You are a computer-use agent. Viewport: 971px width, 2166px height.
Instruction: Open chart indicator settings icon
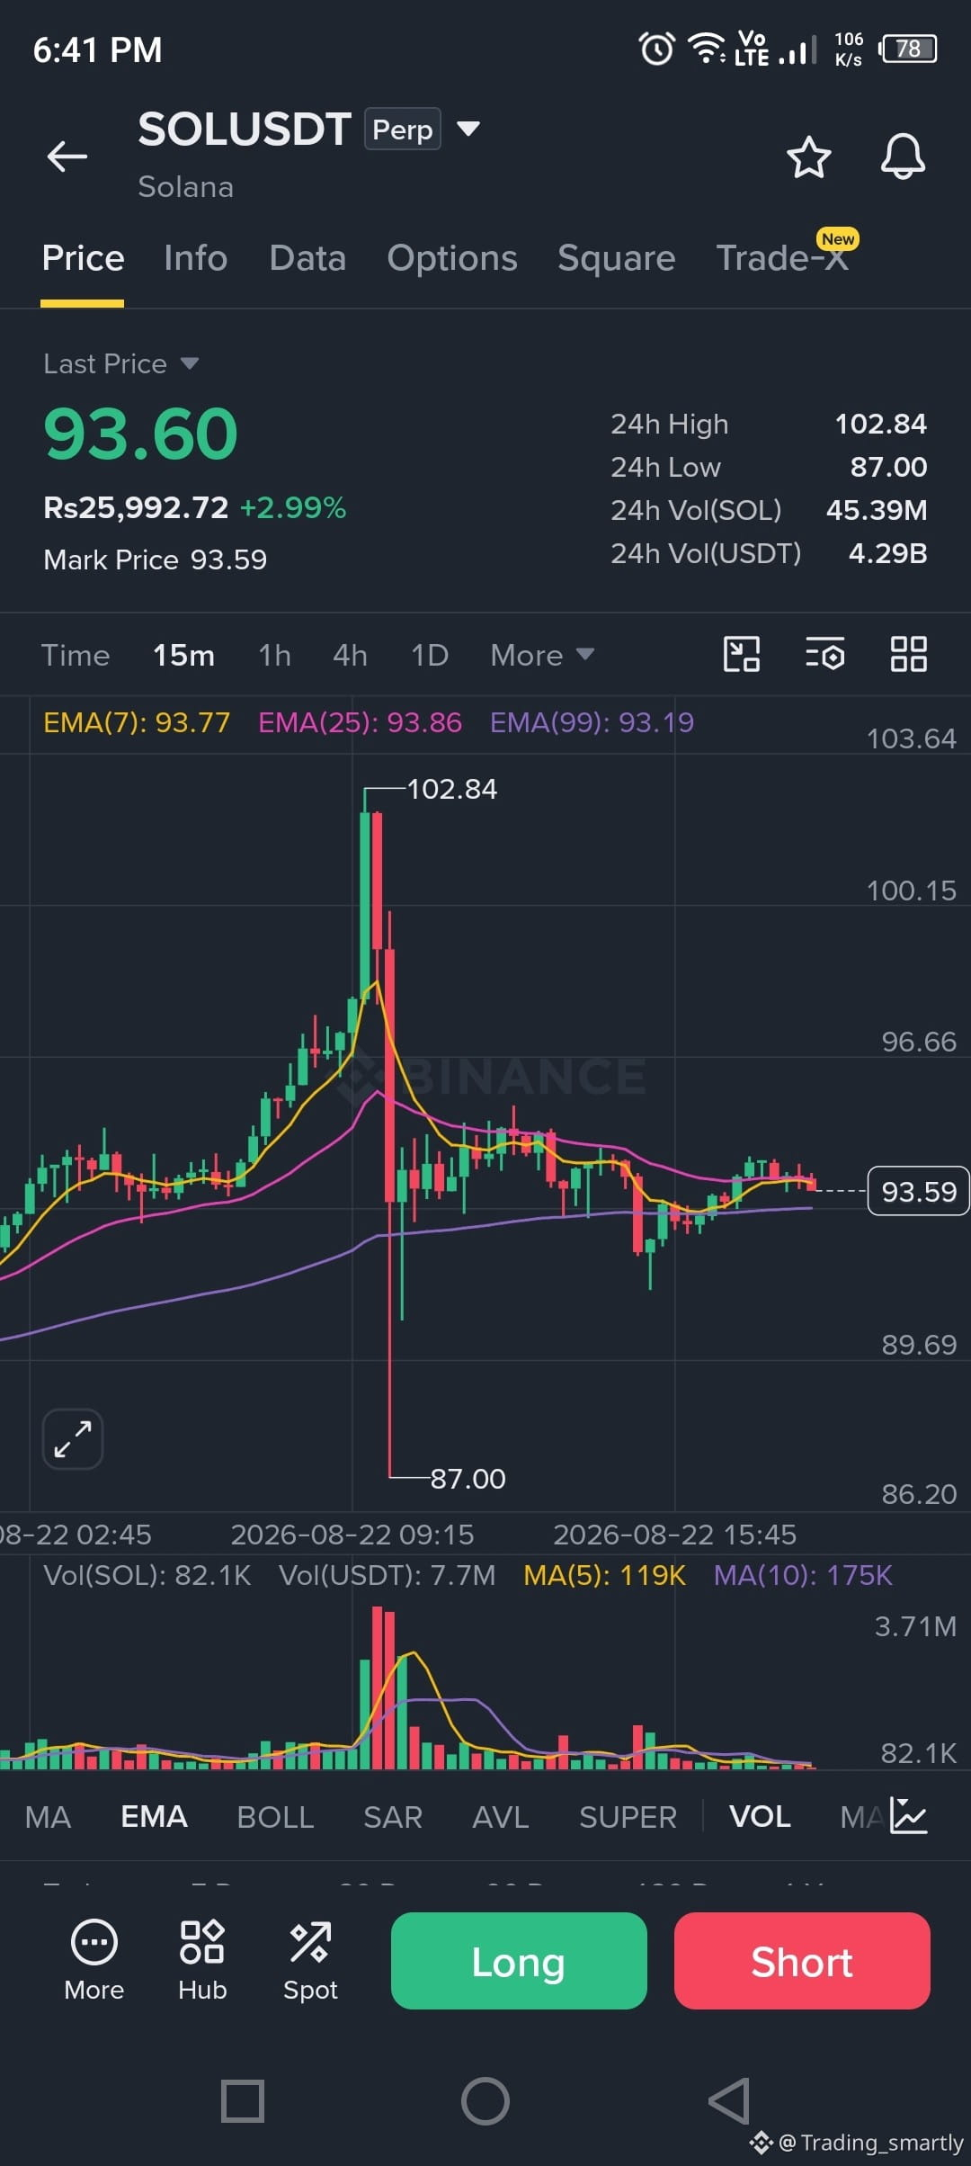point(825,654)
